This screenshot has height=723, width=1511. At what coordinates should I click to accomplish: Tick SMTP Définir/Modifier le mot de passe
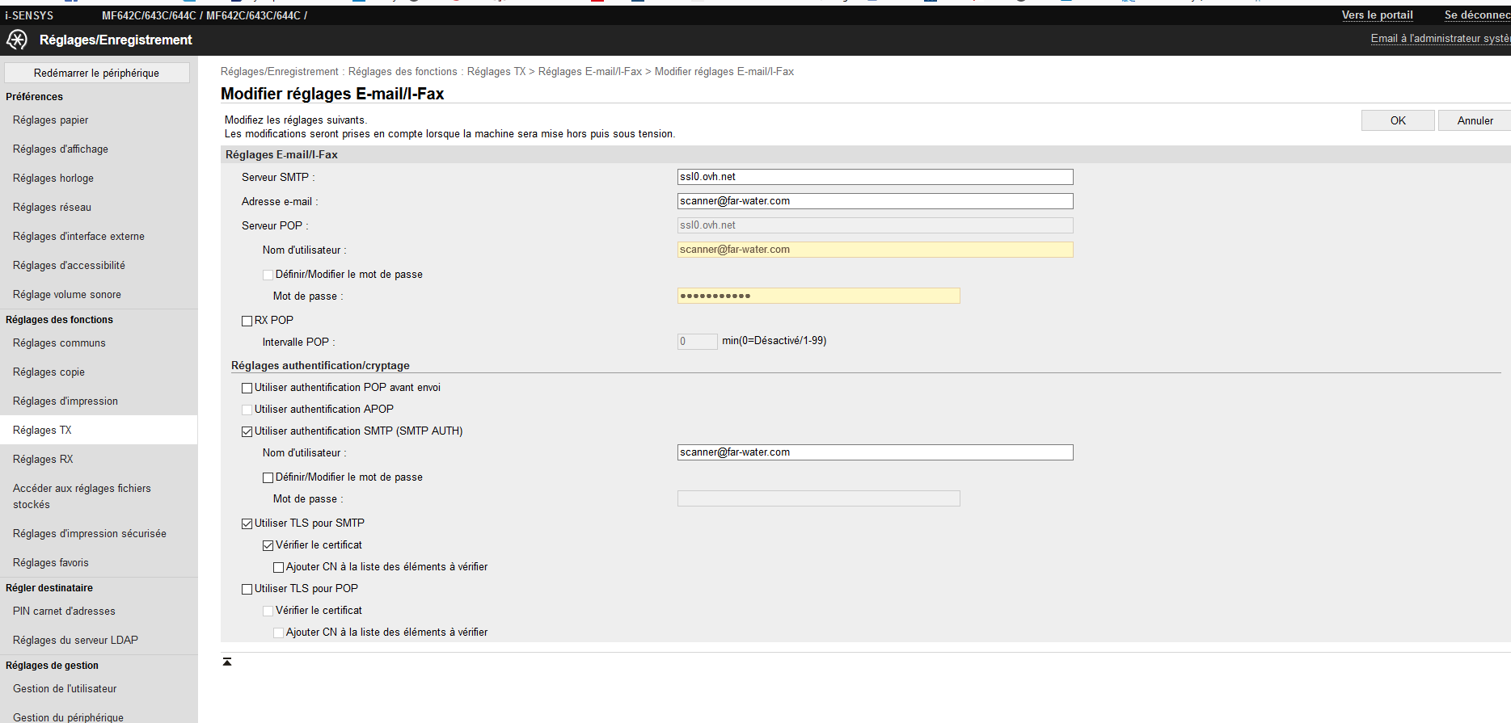coord(268,477)
